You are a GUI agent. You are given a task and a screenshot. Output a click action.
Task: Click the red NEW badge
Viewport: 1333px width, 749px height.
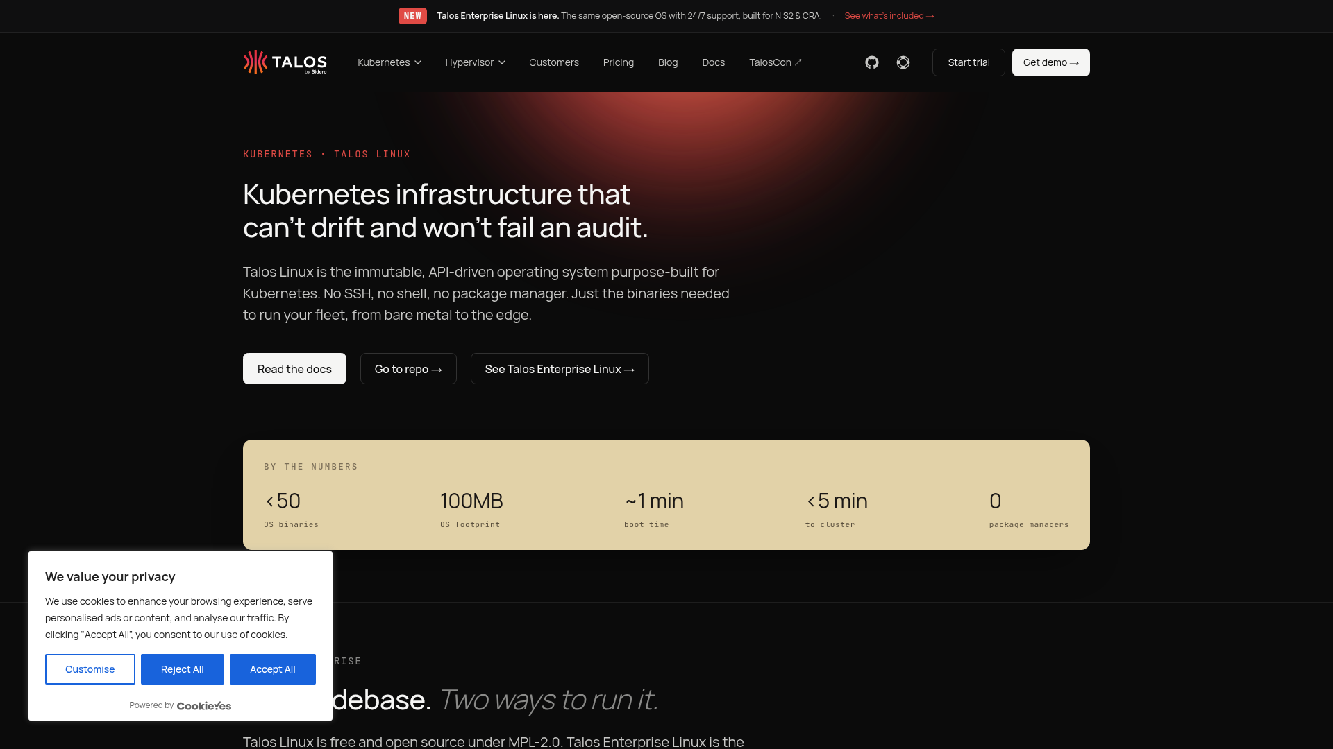(x=412, y=16)
